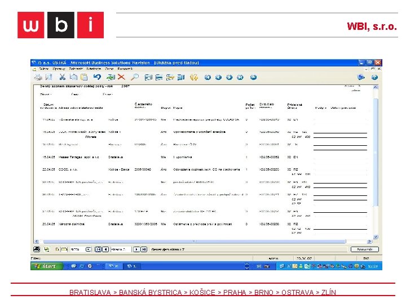The image size is (406, 304).
Task: Click the Cut scissors icon
Action: point(62,77)
